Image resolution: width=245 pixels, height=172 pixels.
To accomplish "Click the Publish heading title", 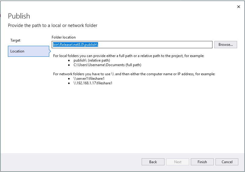I will click(19, 16).
